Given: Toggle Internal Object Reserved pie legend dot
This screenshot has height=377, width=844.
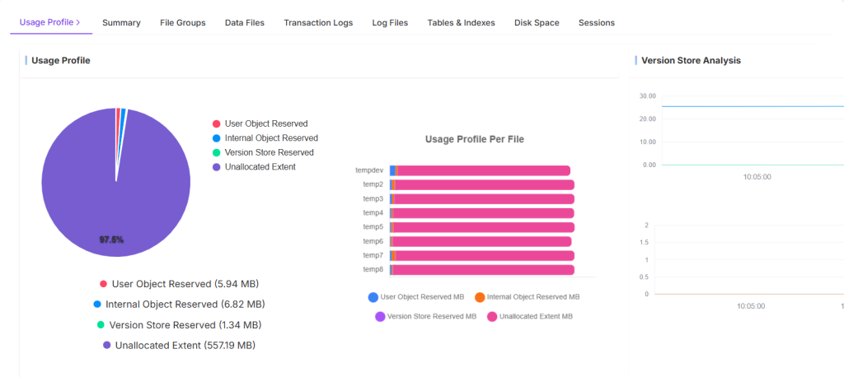Looking at the screenshot, I should click(x=216, y=138).
